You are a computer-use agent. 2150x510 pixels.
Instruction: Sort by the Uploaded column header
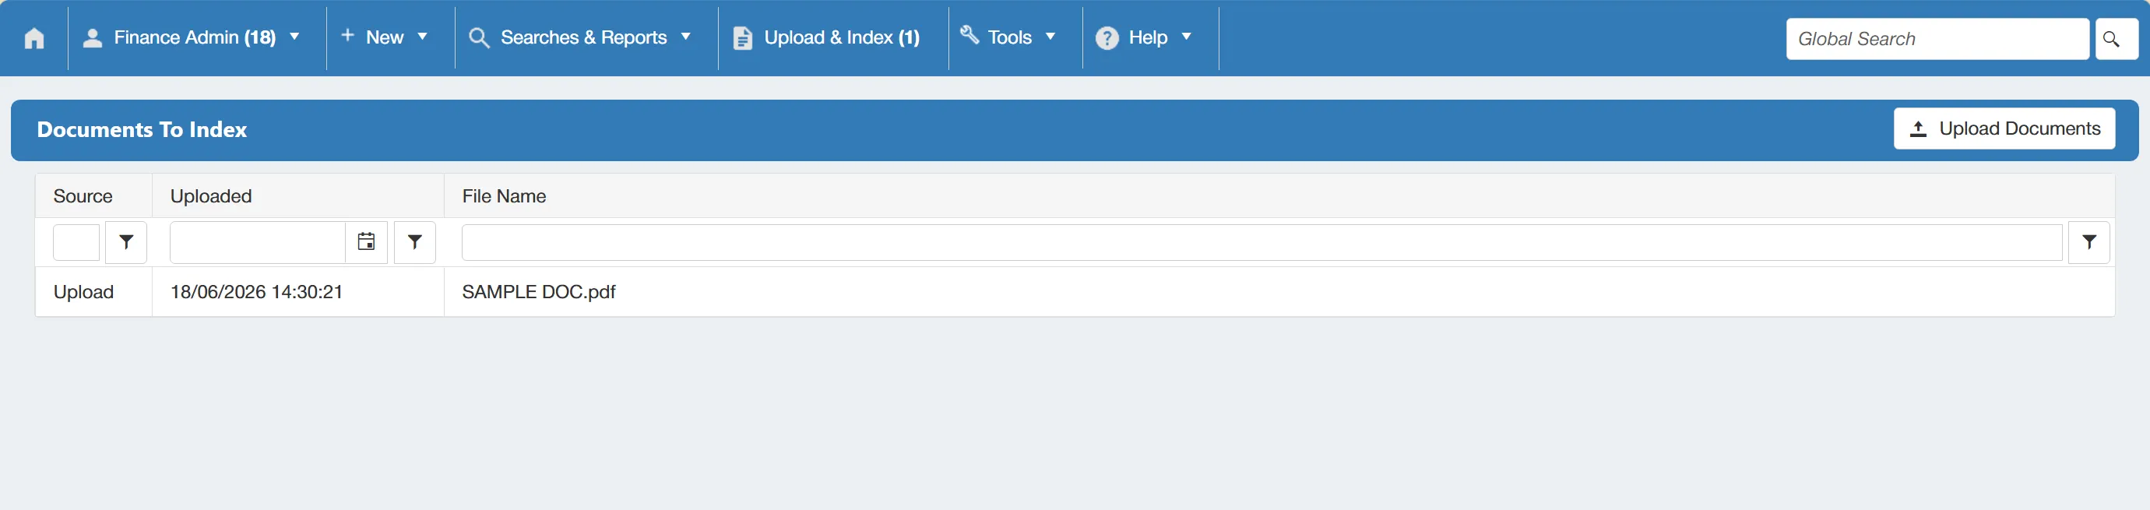(211, 196)
